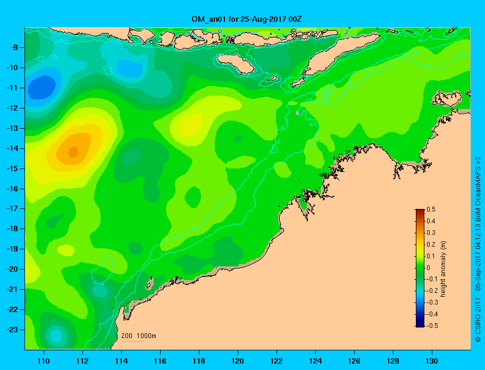
Task: Click the title 'OM_an01 for 25-Aug-2017 00Z'
Action: pos(247,19)
